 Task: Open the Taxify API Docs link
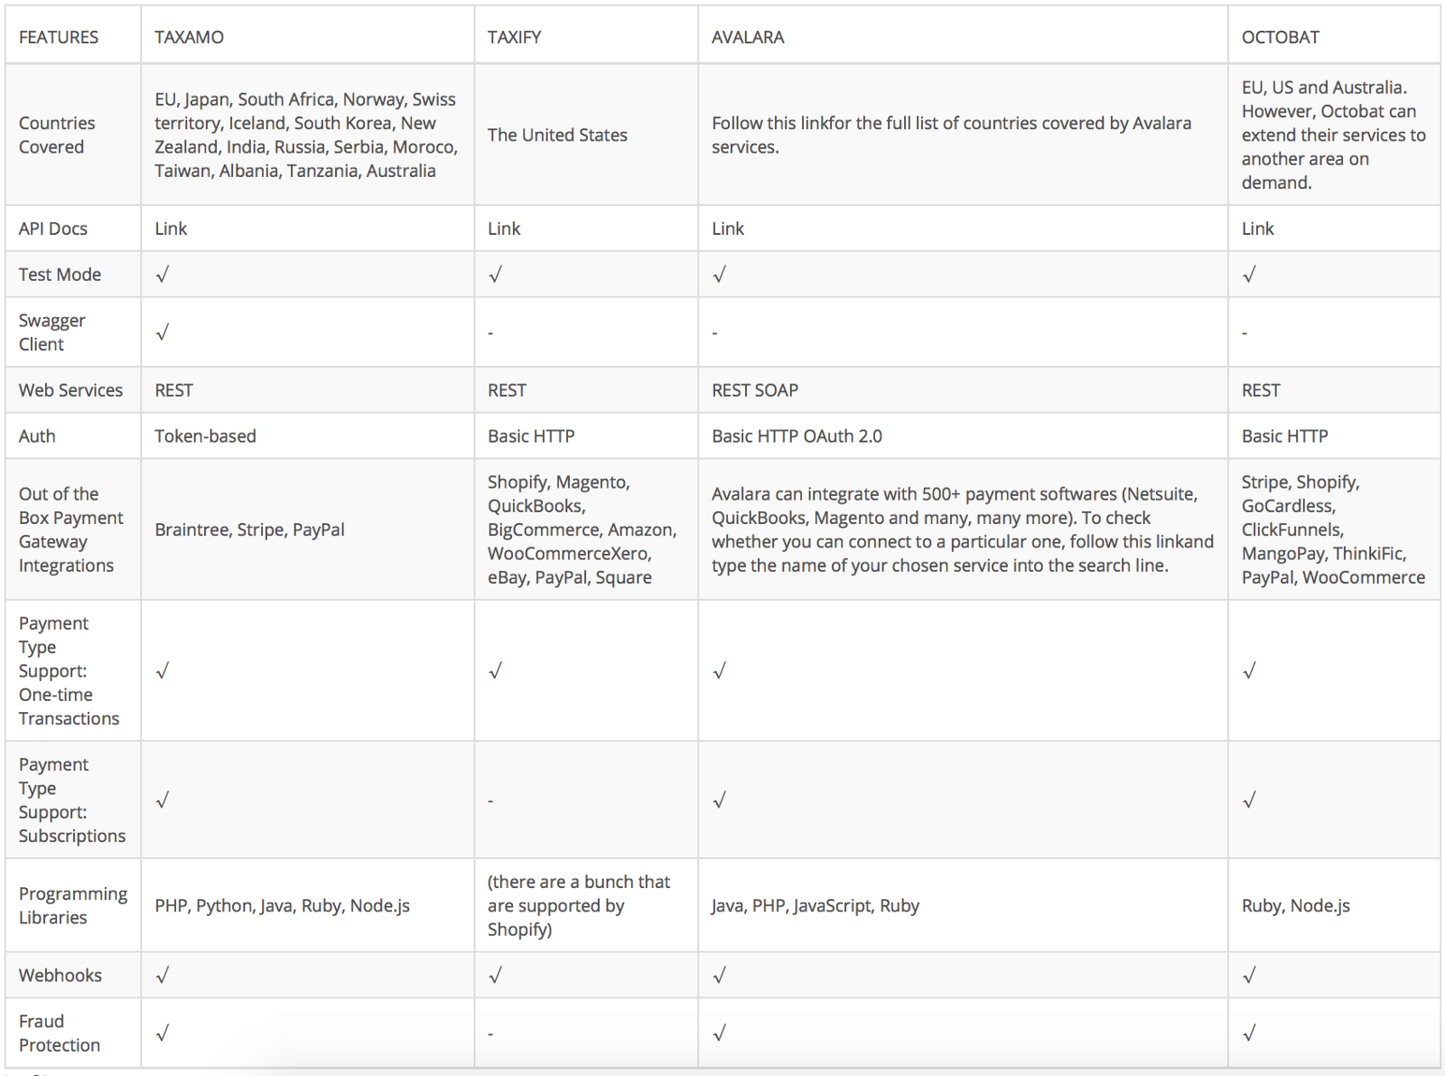[504, 229]
